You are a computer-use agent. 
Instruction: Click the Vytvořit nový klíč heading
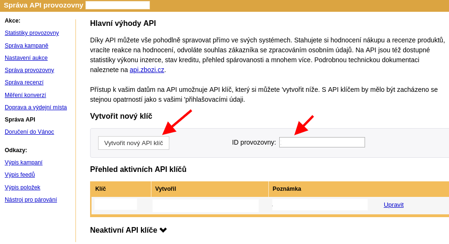(x=121, y=116)
